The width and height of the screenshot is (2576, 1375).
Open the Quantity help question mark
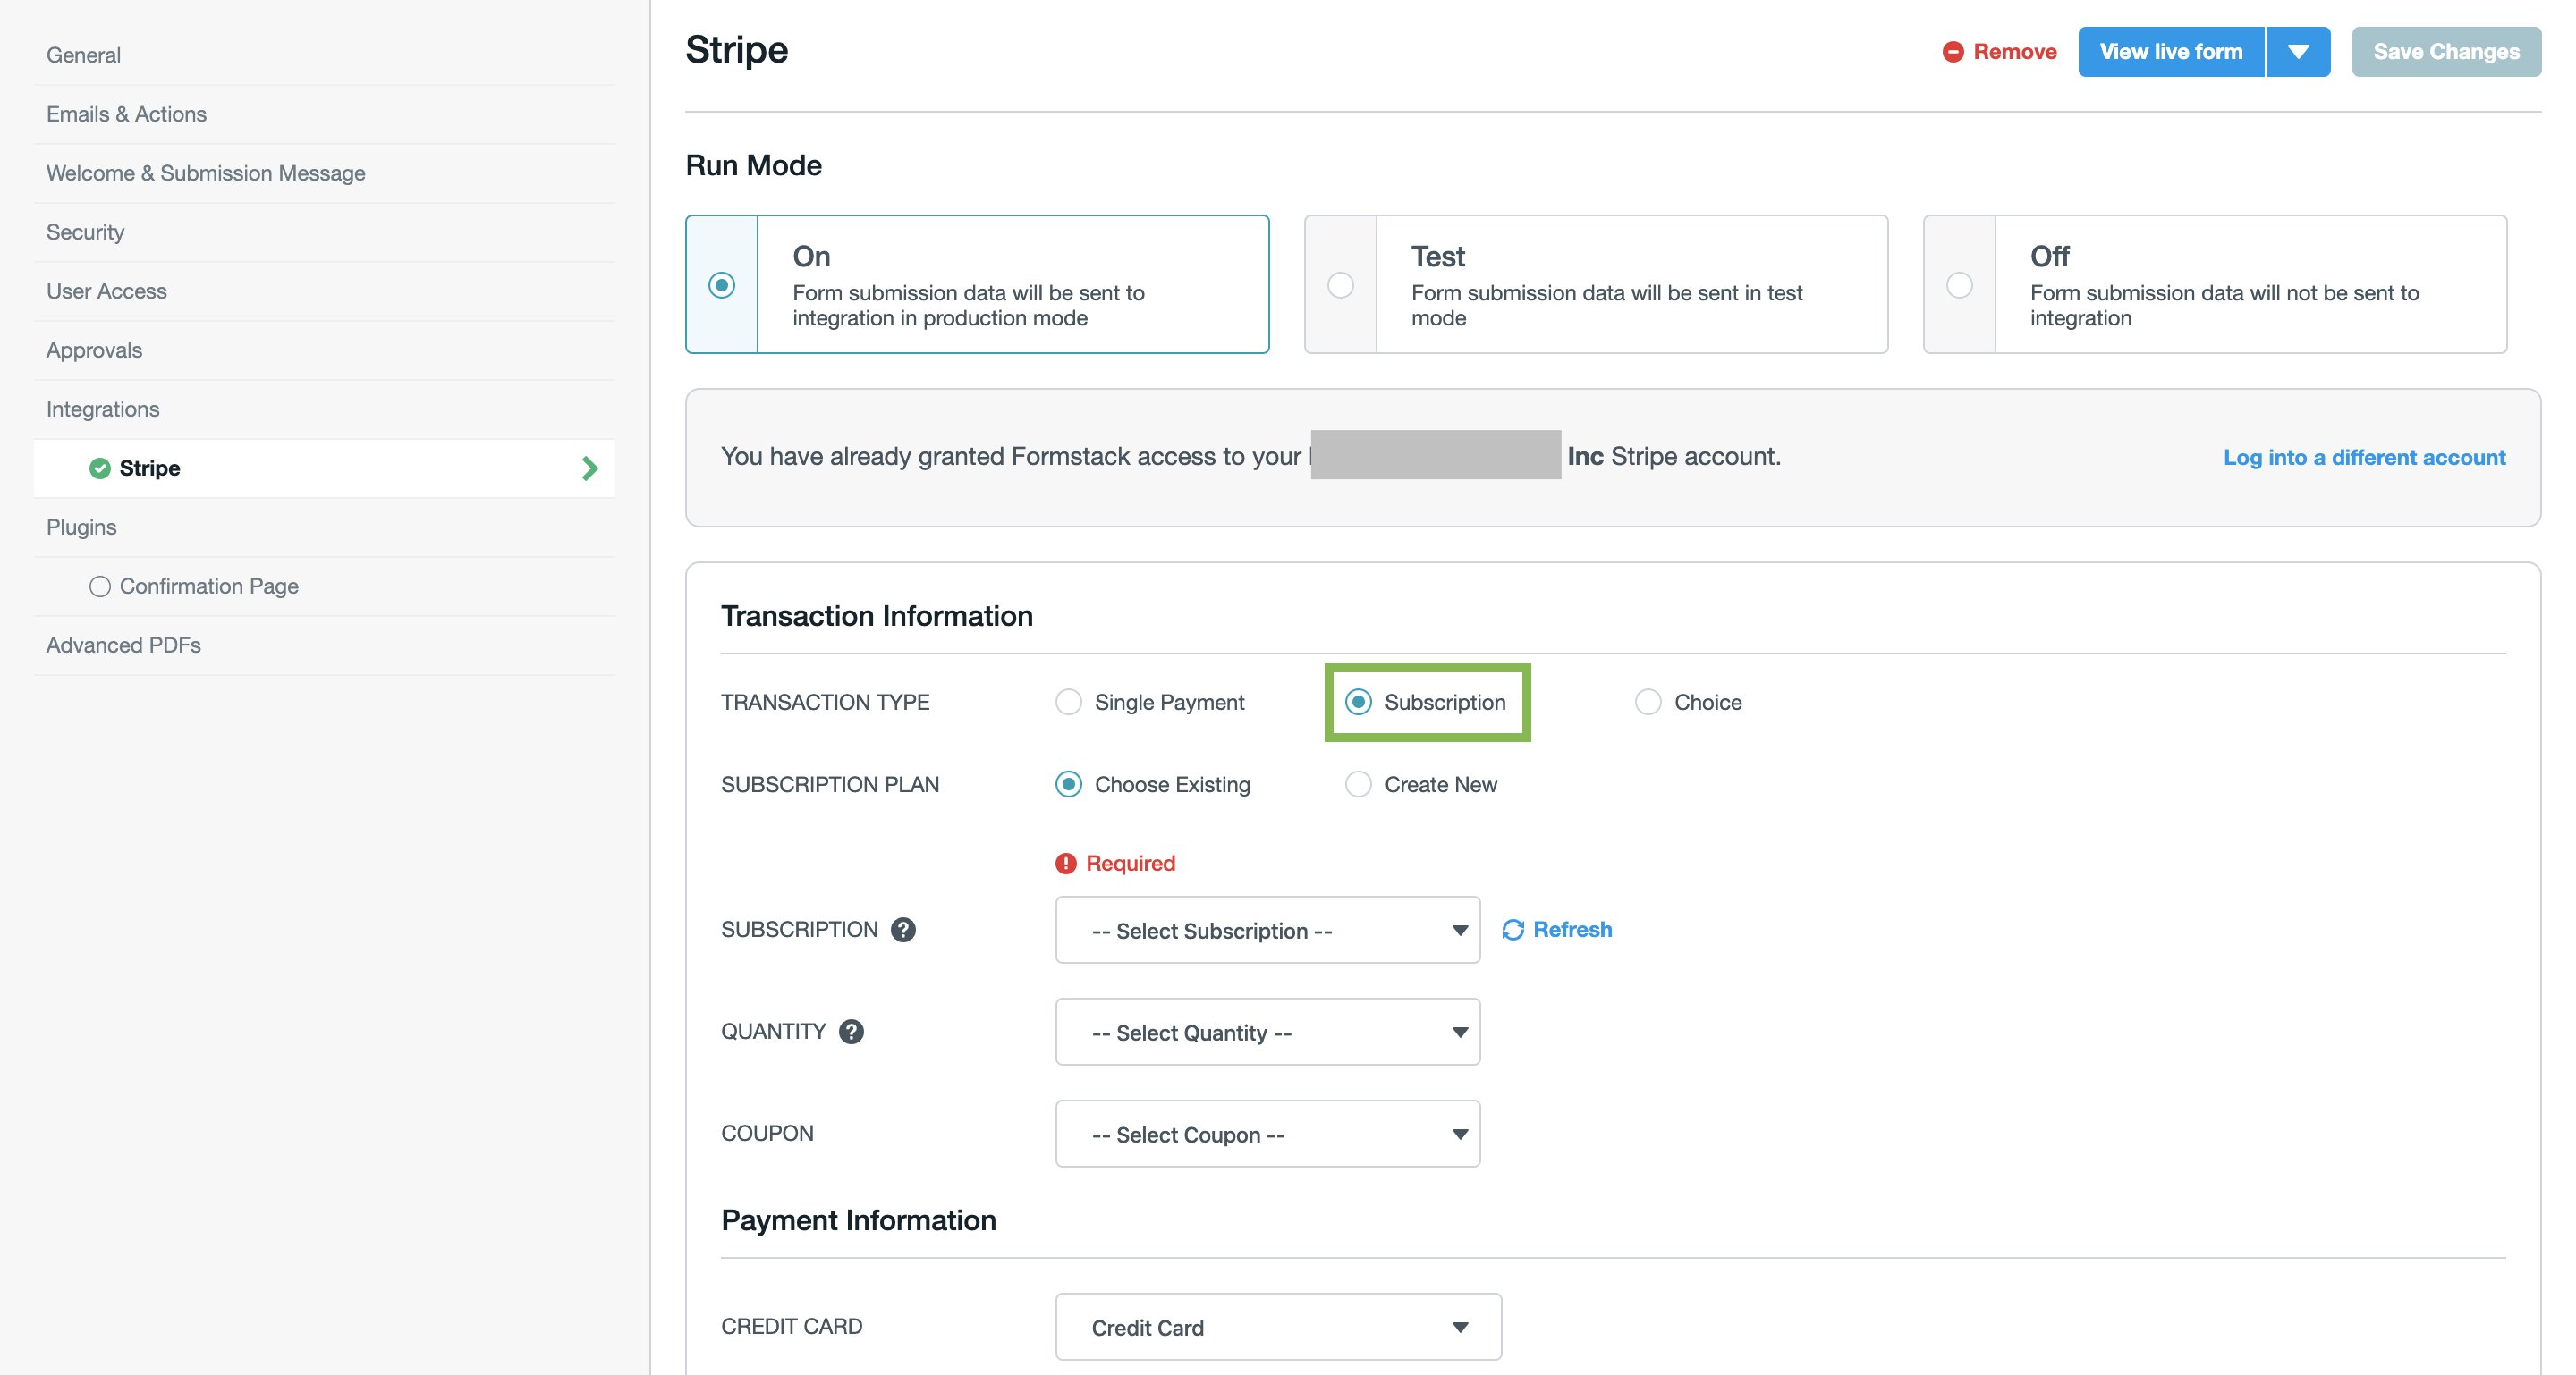click(851, 1032)
